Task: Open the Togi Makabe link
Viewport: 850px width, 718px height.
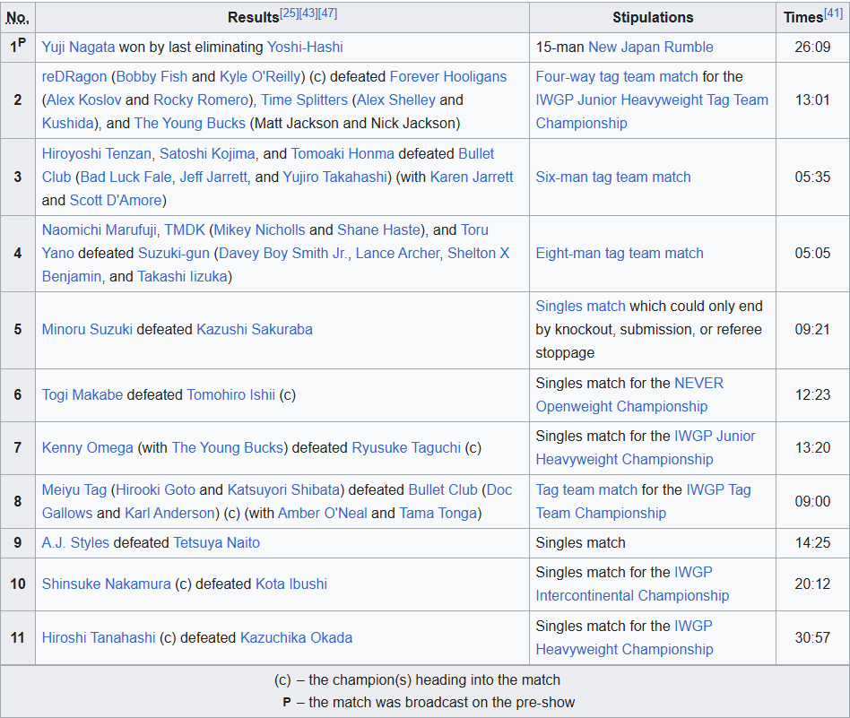Action: pyautogui.click(x=82, y=394)
